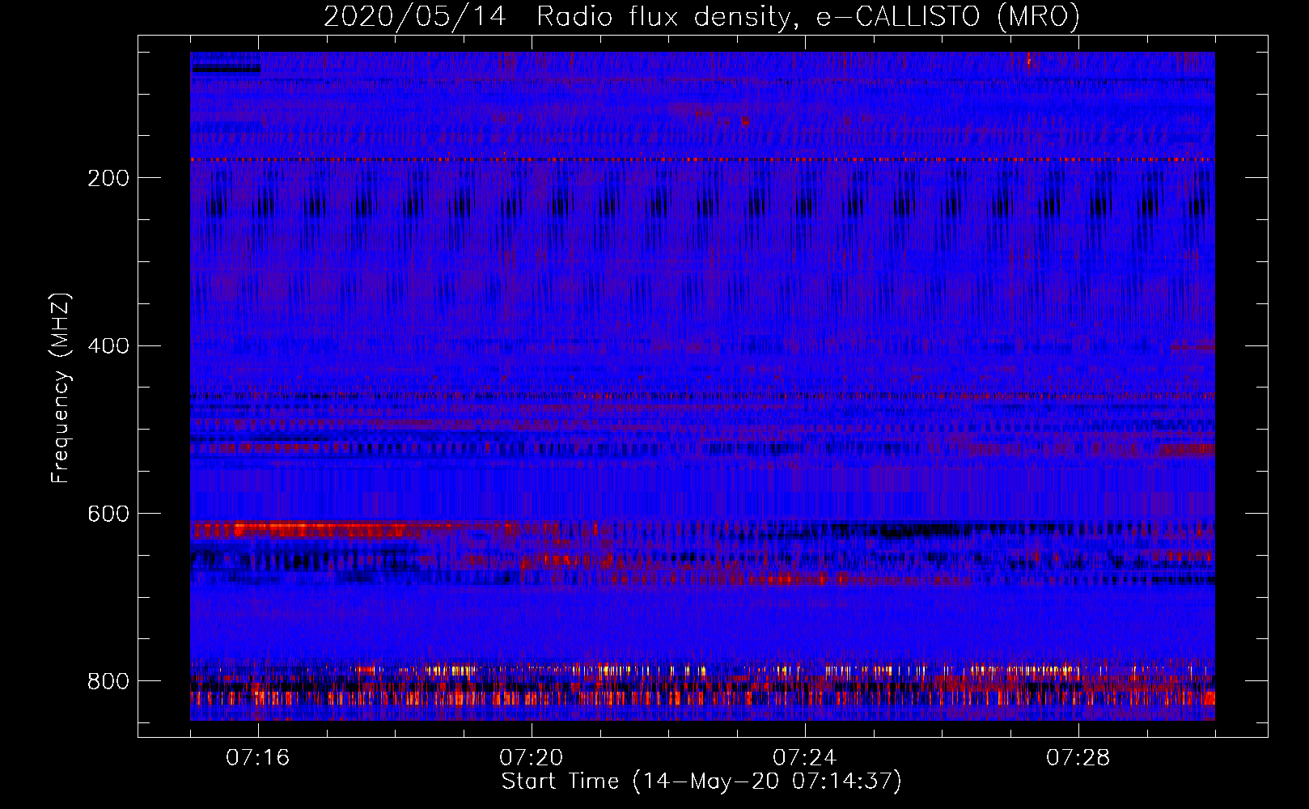1309x809 pixels.
Task: Click the 600 frequency tick label
Action: (108, 515)
